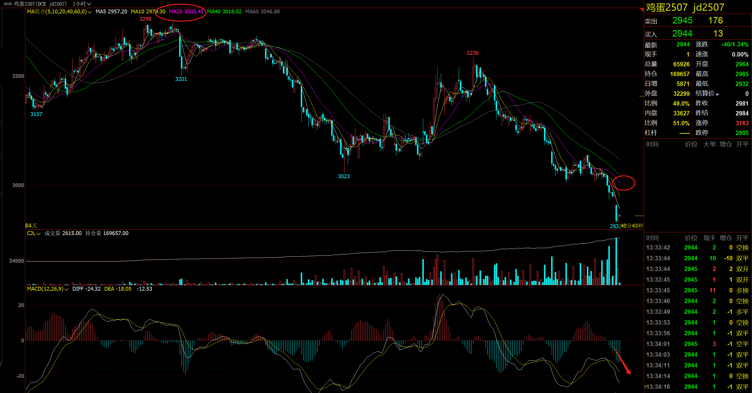Click the 跌停 limit-down price 2805
752x393 pixels.
[x=742, y=133]
